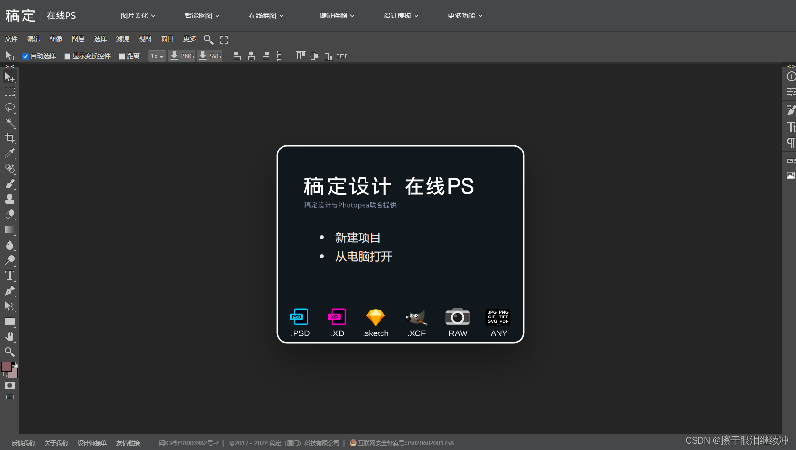Open the 文件 menu
The height and width of the screenshot is (450, 796).
[11, 39]
